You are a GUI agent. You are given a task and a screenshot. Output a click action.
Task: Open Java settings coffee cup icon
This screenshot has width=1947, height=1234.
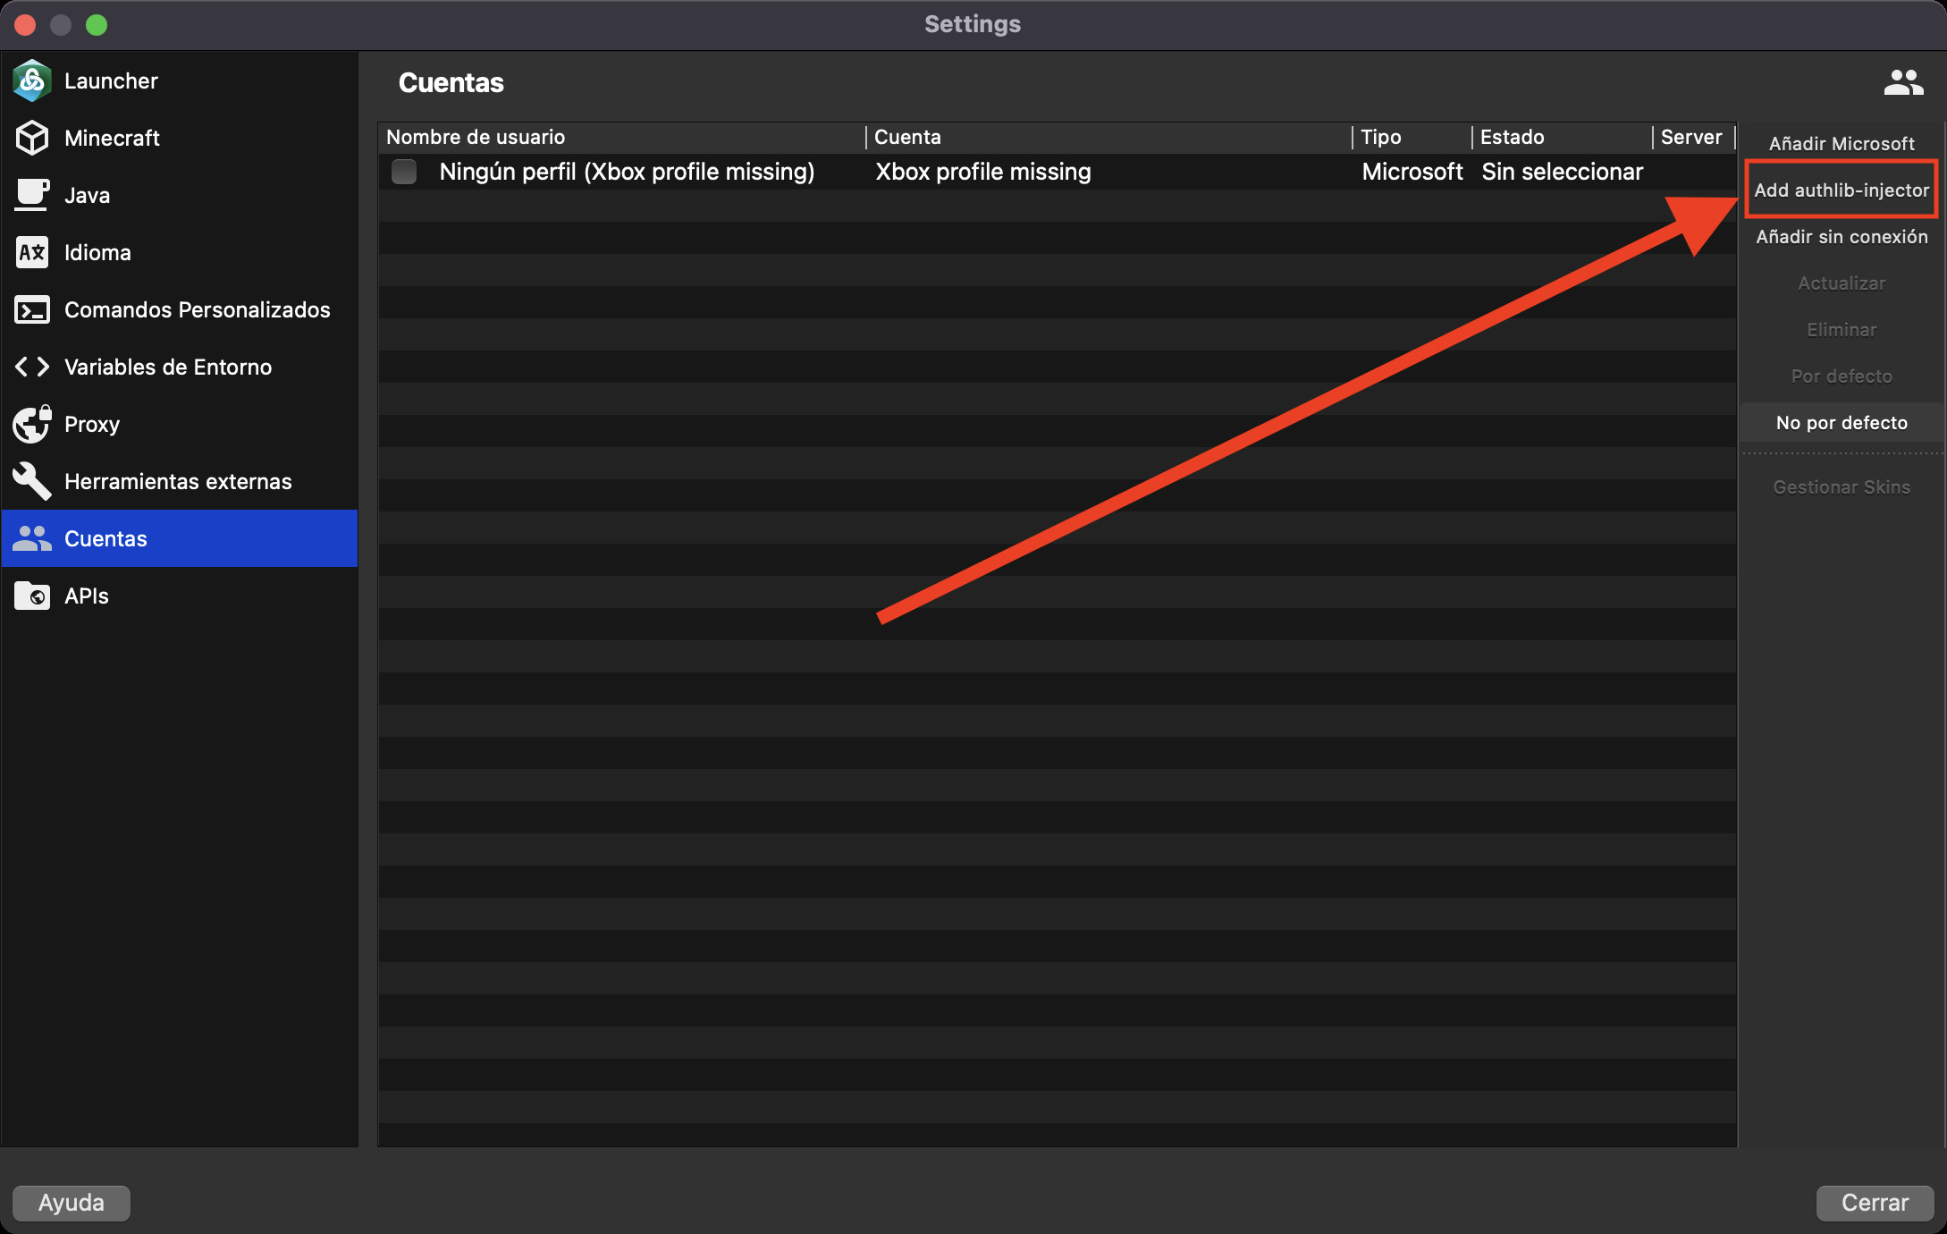click(x=31, y=196)
